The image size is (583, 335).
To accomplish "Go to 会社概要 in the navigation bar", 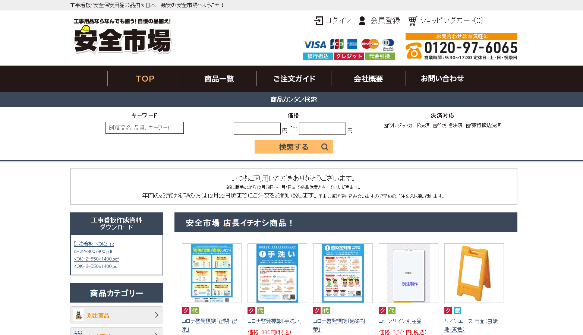I will 368,79.
